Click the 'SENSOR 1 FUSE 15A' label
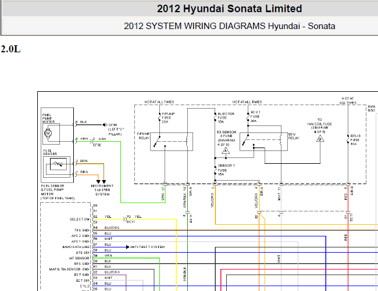Screen dimensions: 378x291 click(226, 170)
